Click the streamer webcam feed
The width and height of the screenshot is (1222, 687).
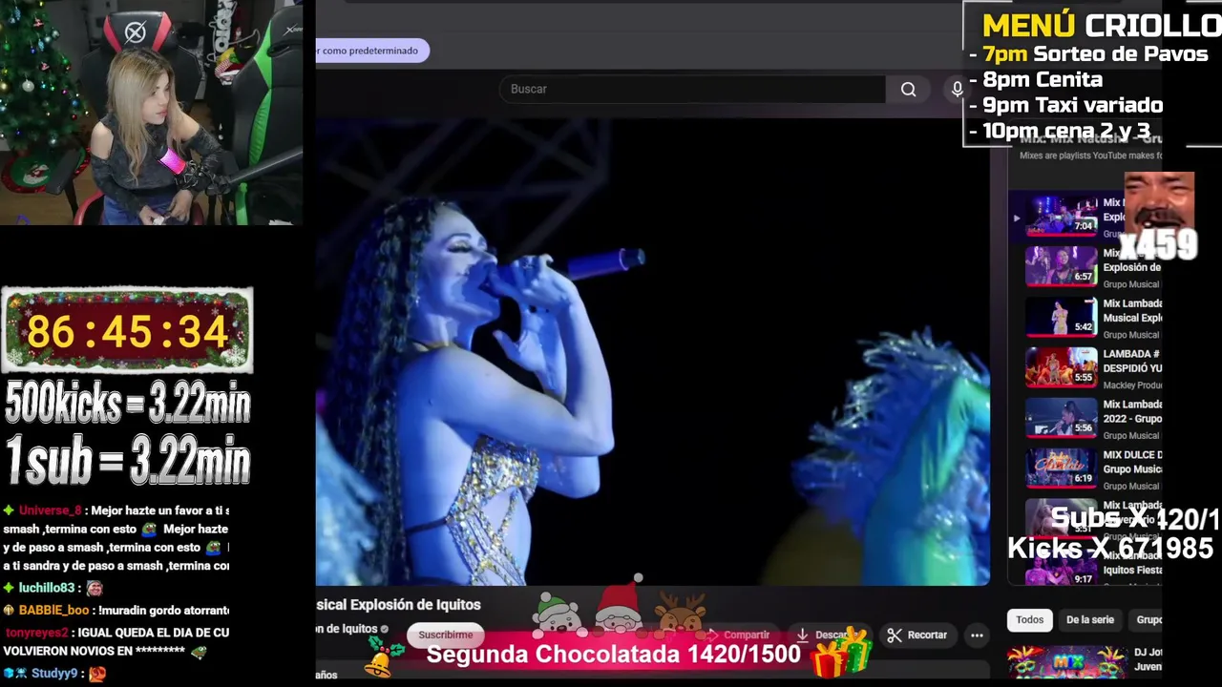pos(153,113)
